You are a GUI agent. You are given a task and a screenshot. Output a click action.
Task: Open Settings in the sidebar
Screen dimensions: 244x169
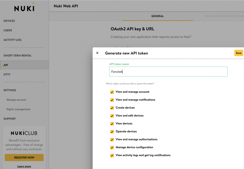[x=10, y=90]
